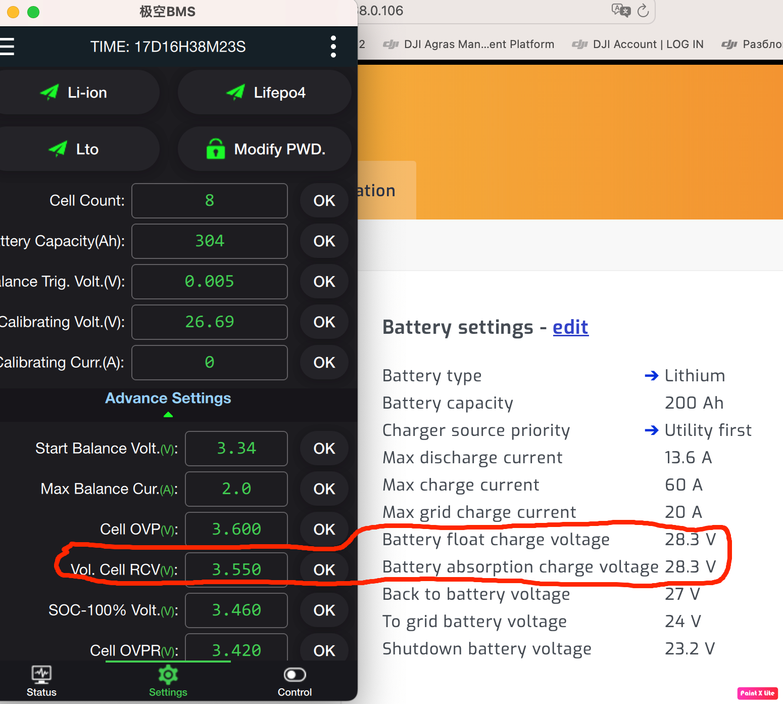The image size is (783, 704).
Task: Open the Settings tab
Action: [x=168, y=682]
